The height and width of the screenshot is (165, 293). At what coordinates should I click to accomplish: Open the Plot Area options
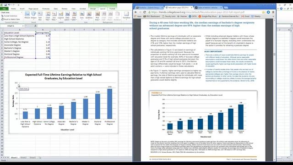(98, 16)
